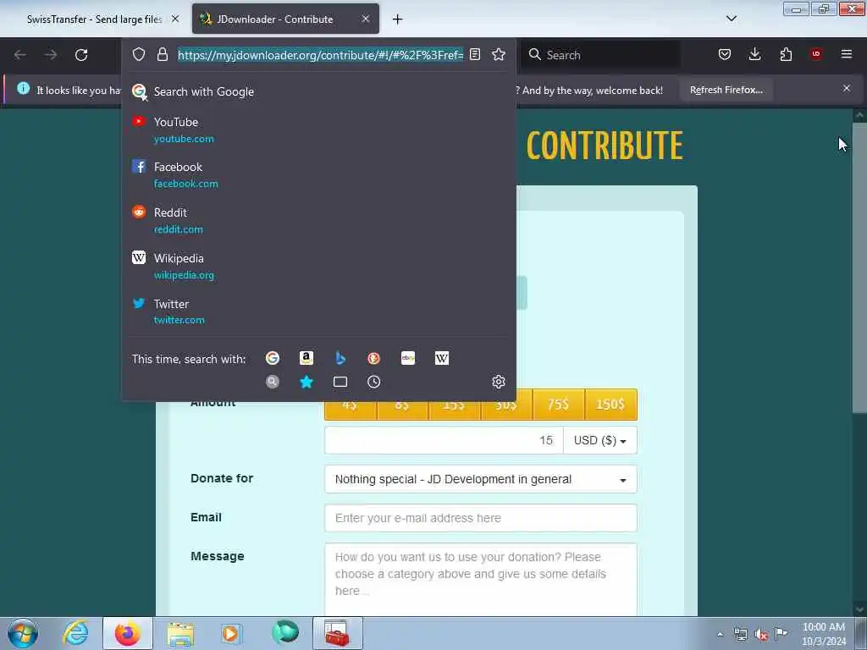Select the YouTube suggestion
The width and height of the screenshot is (867, 650).
click(x=318, y=129)
